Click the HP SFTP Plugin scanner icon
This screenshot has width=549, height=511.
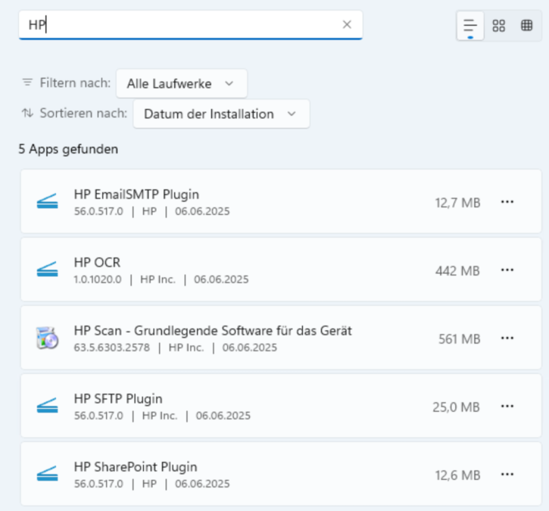point(47,407)
